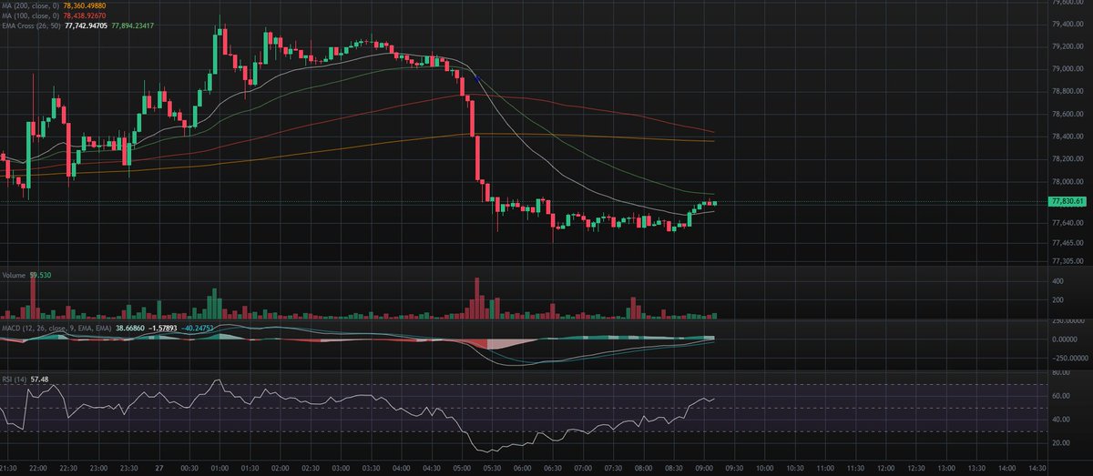This screenshot has height=476, width=1093.
Task: Click the white EMA value 77,742.94705
Action: coord(85,25)
